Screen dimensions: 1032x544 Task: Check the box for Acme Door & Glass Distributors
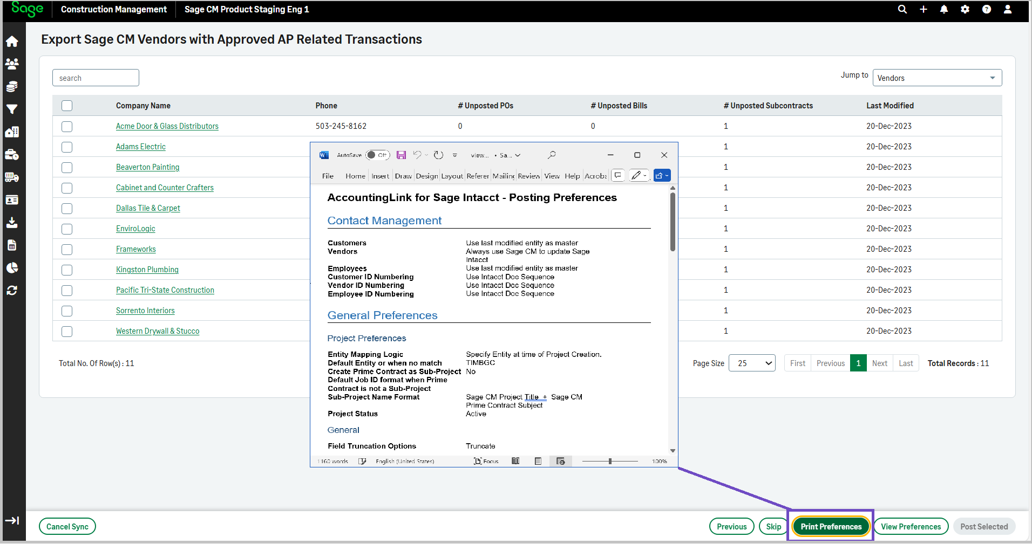pyautogui.click(x=67, y=127)
